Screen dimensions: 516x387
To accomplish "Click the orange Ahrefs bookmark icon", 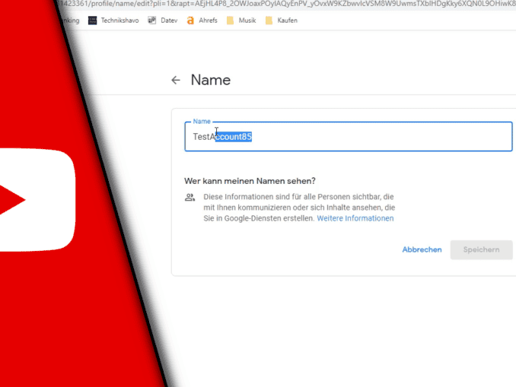I will [x=190, y=21].
